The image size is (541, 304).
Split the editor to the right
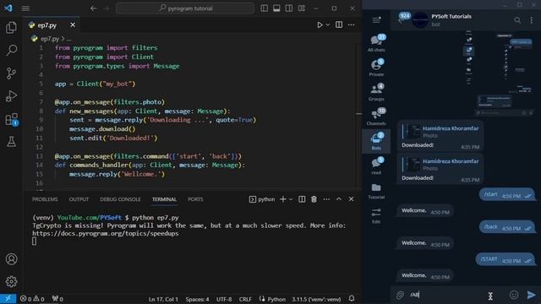tap(339, 24)
